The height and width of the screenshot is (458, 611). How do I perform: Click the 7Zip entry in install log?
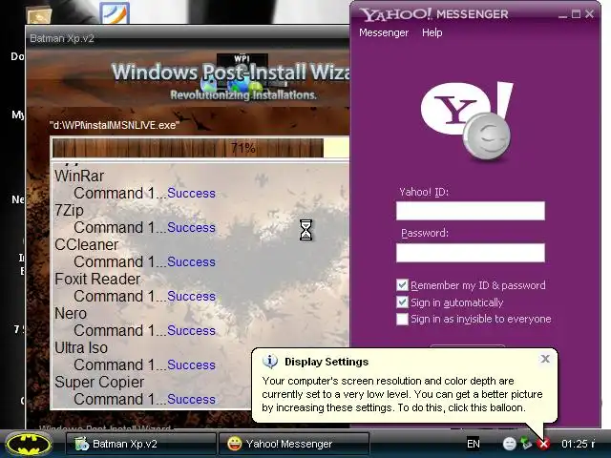69,211
